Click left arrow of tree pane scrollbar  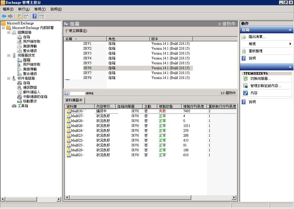tap(3, 199)
